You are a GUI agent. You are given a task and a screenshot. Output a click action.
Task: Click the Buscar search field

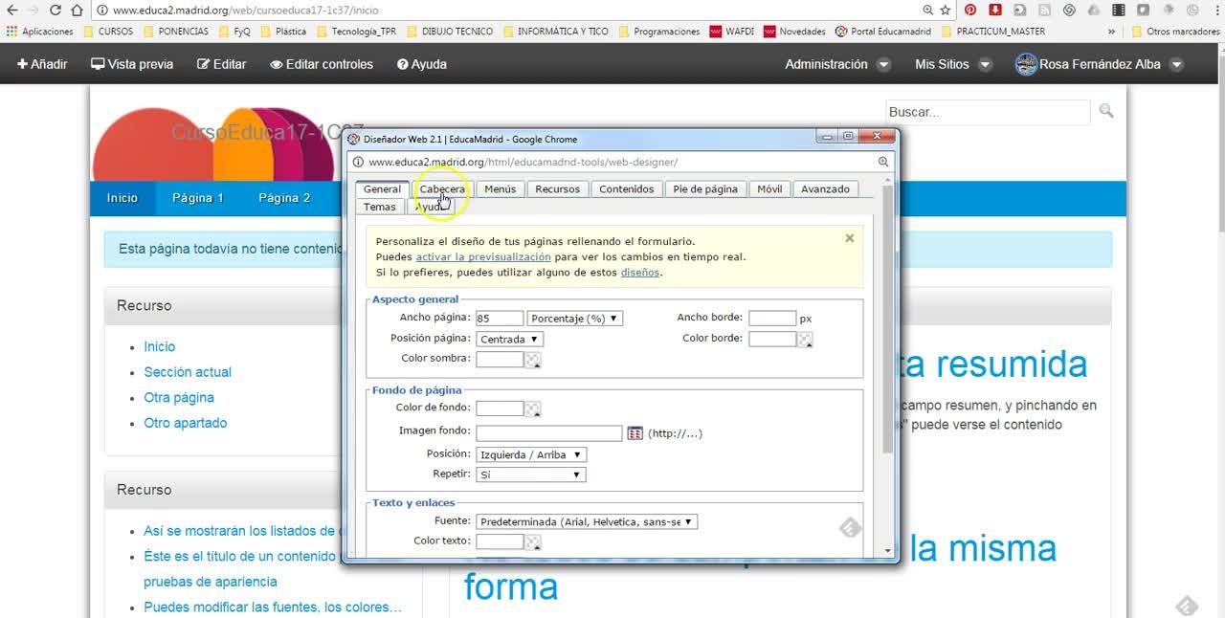pos(988,112)
